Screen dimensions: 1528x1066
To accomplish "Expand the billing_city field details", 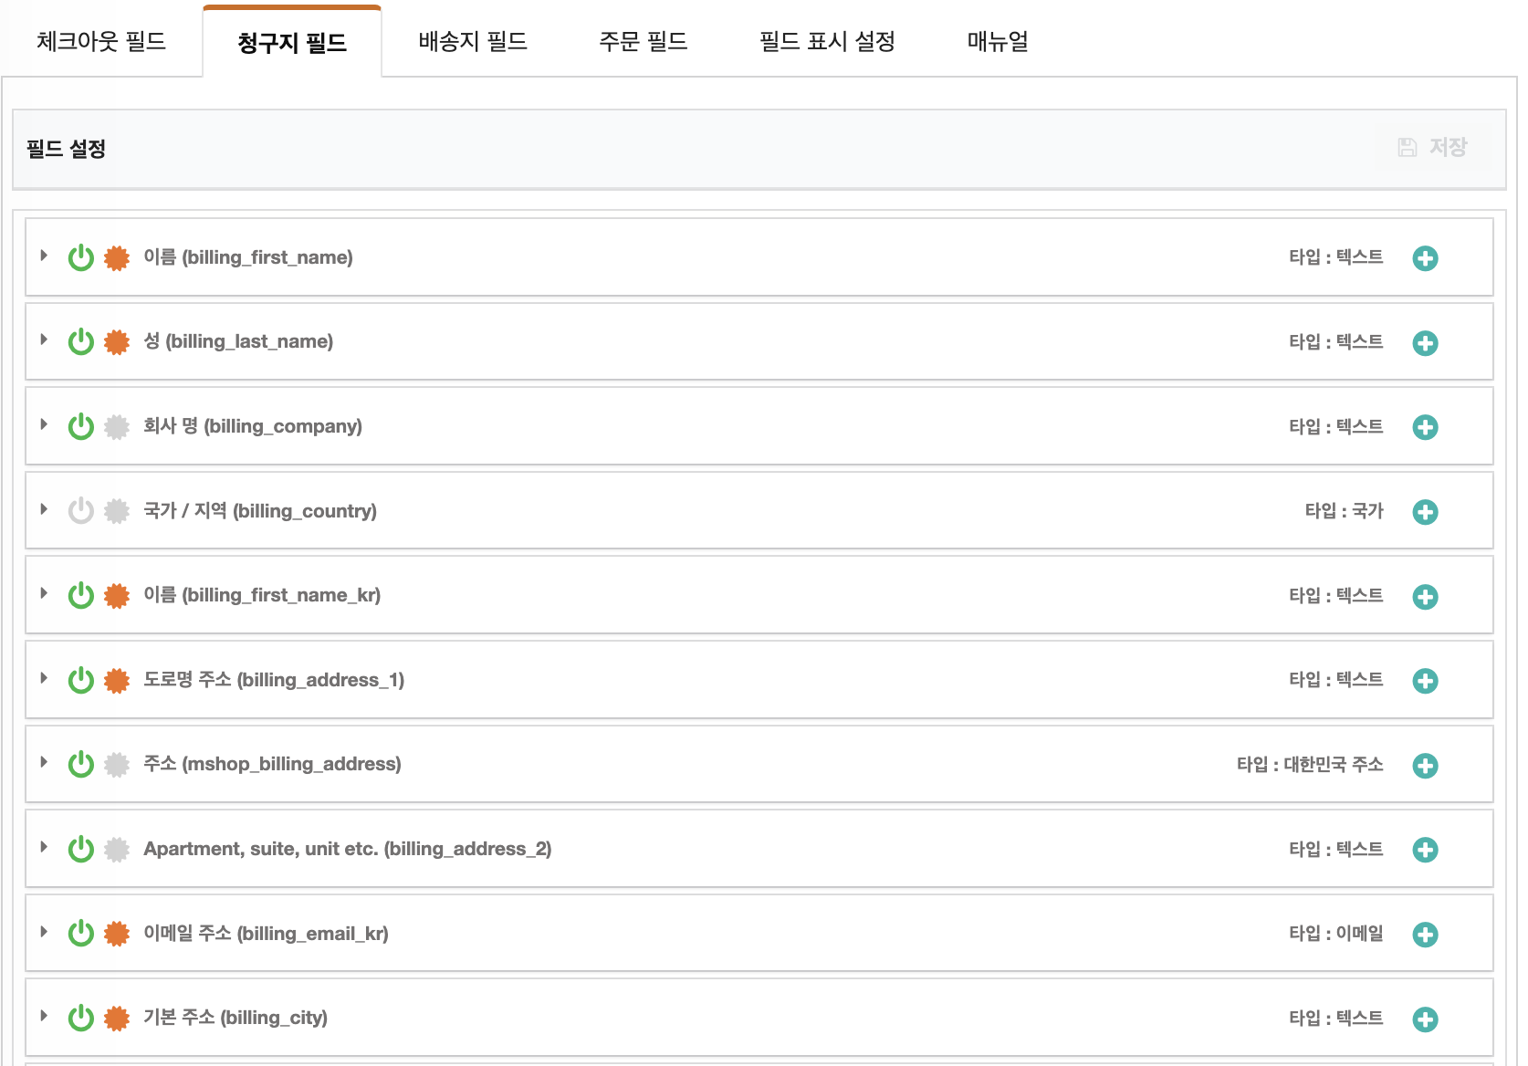I will (44, 1017).
